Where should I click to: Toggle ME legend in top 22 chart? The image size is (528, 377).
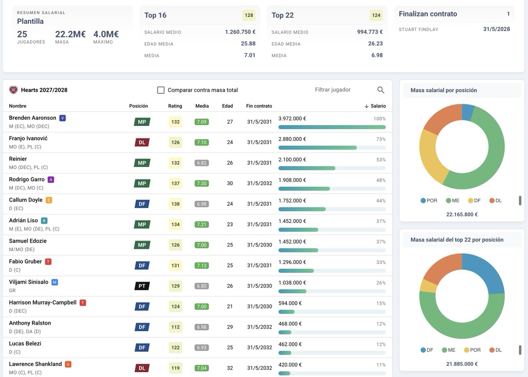(x=449, y=350)
